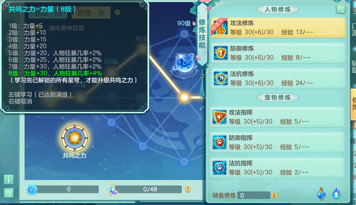
Task: Click the notes icon beside 人物修炼 header
Action: [341, 9]
